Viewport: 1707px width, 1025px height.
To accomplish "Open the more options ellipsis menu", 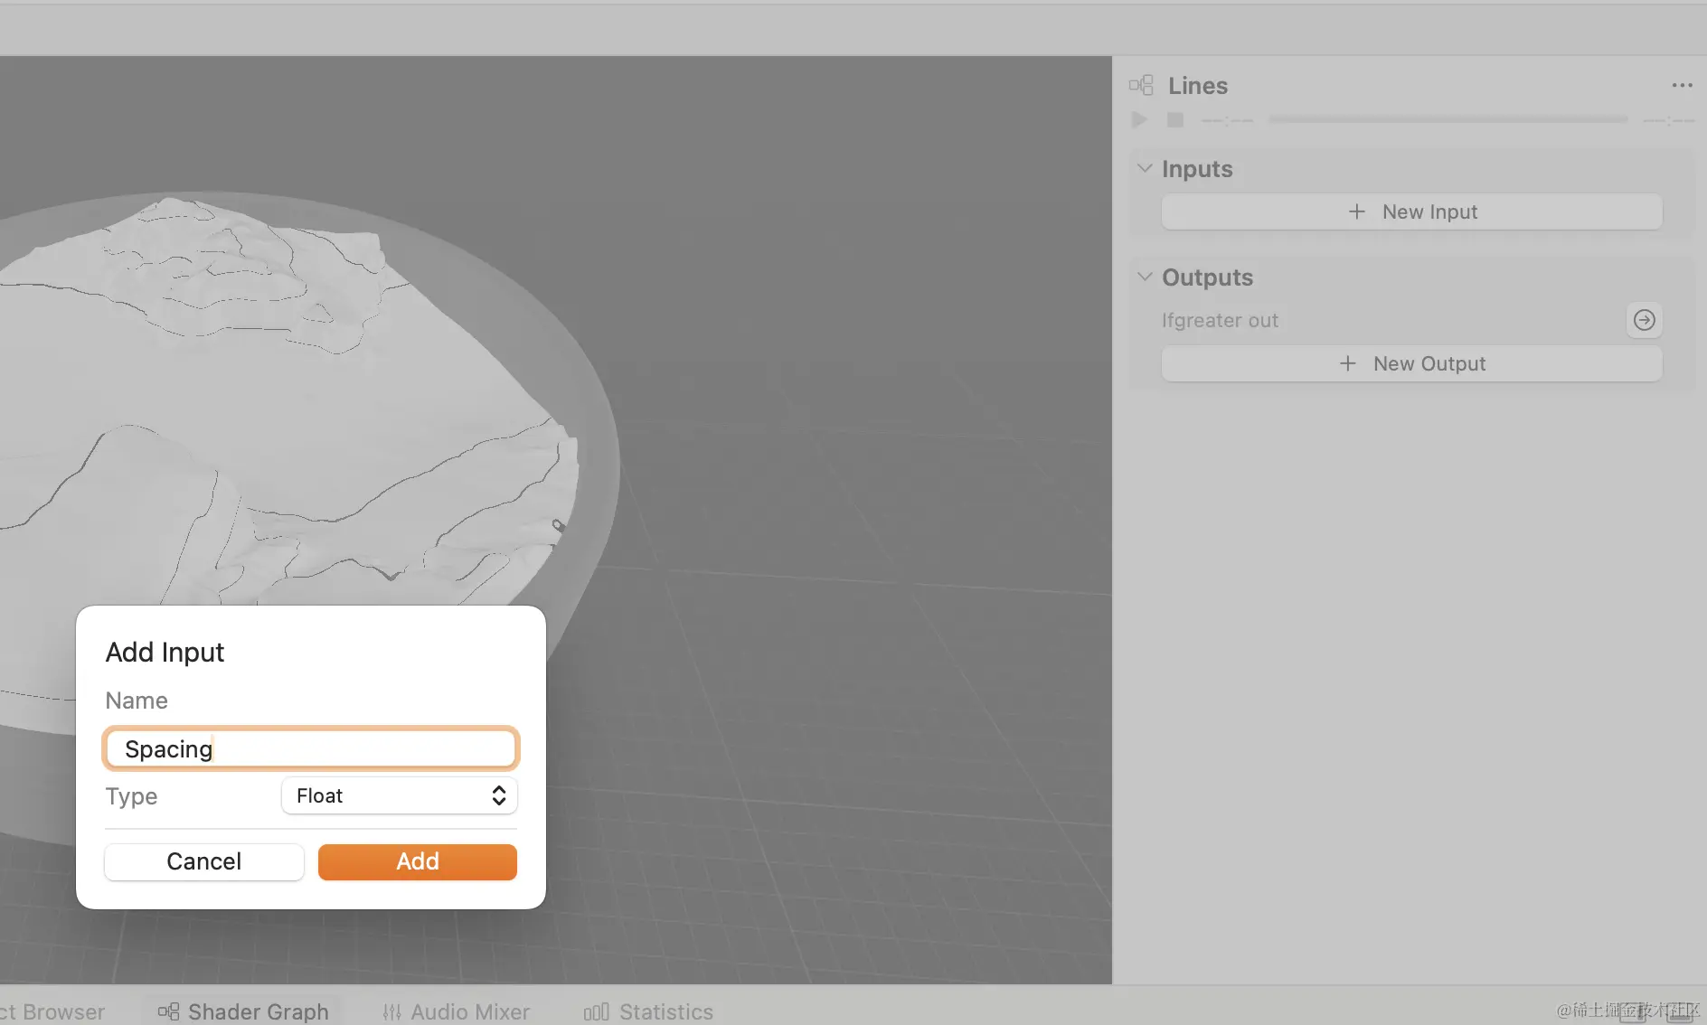I will [1682, 85].
